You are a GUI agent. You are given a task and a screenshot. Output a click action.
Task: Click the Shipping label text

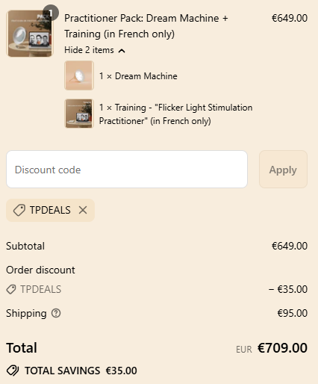26,313
